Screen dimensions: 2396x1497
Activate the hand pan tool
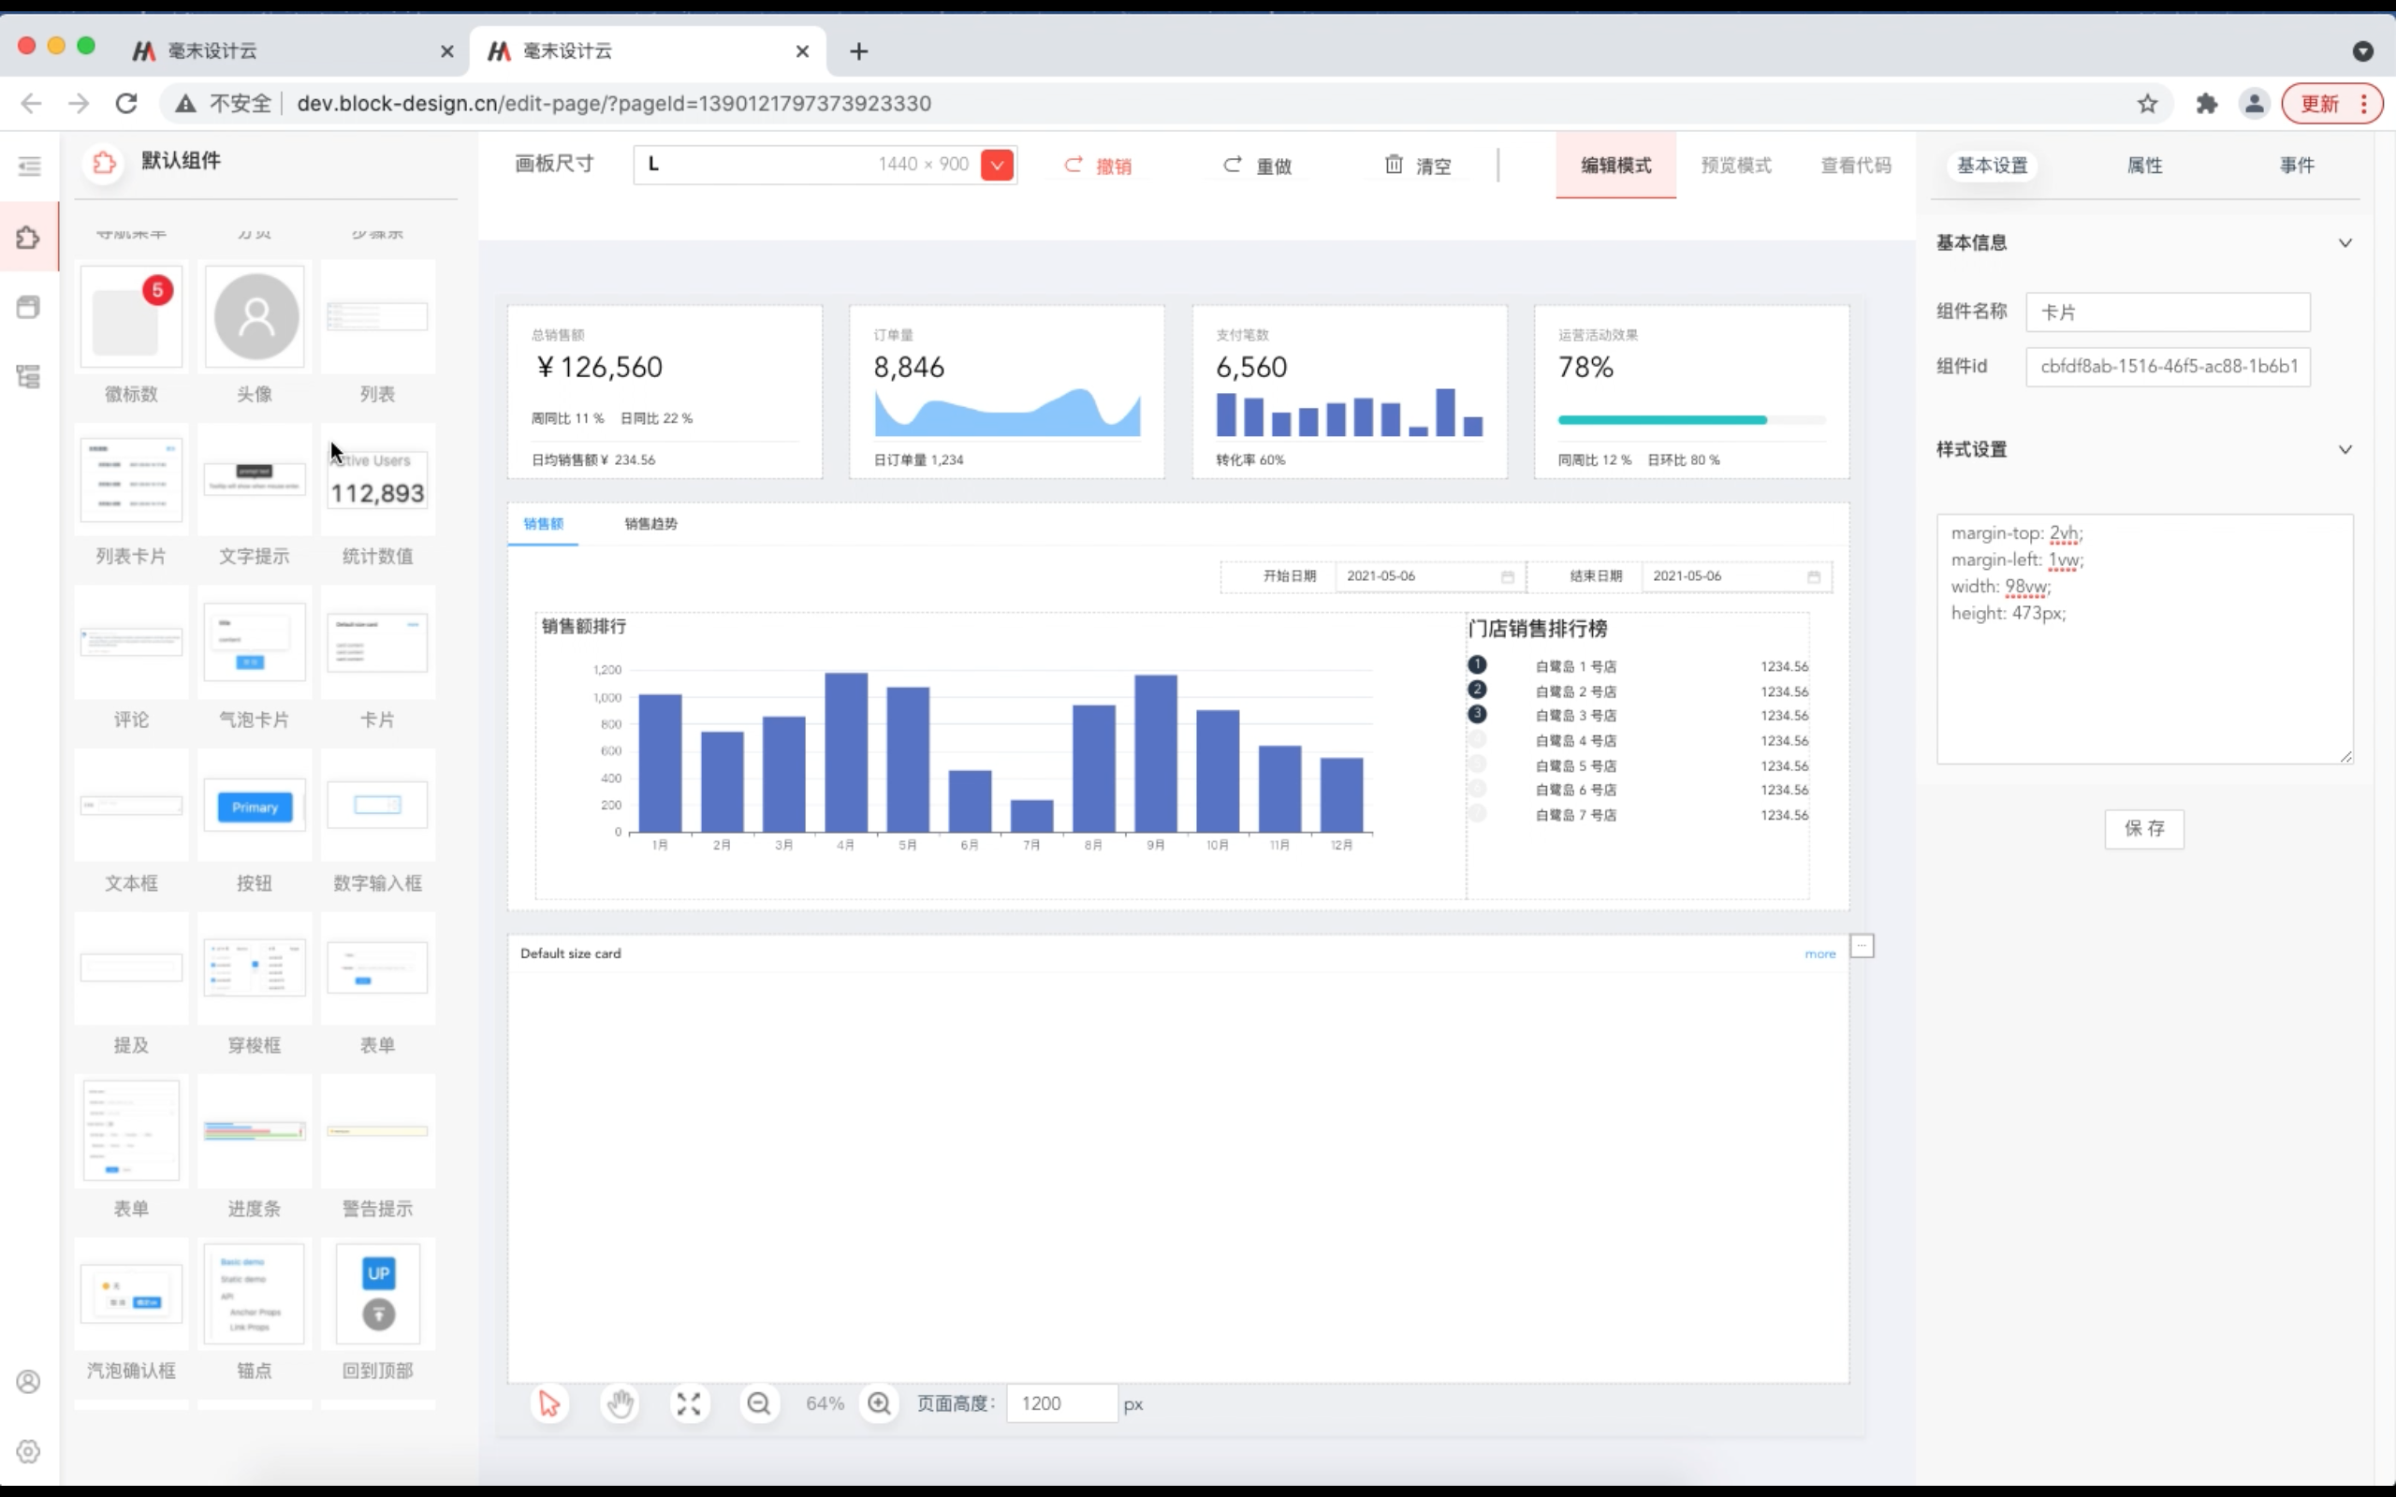coord(620,1404)
